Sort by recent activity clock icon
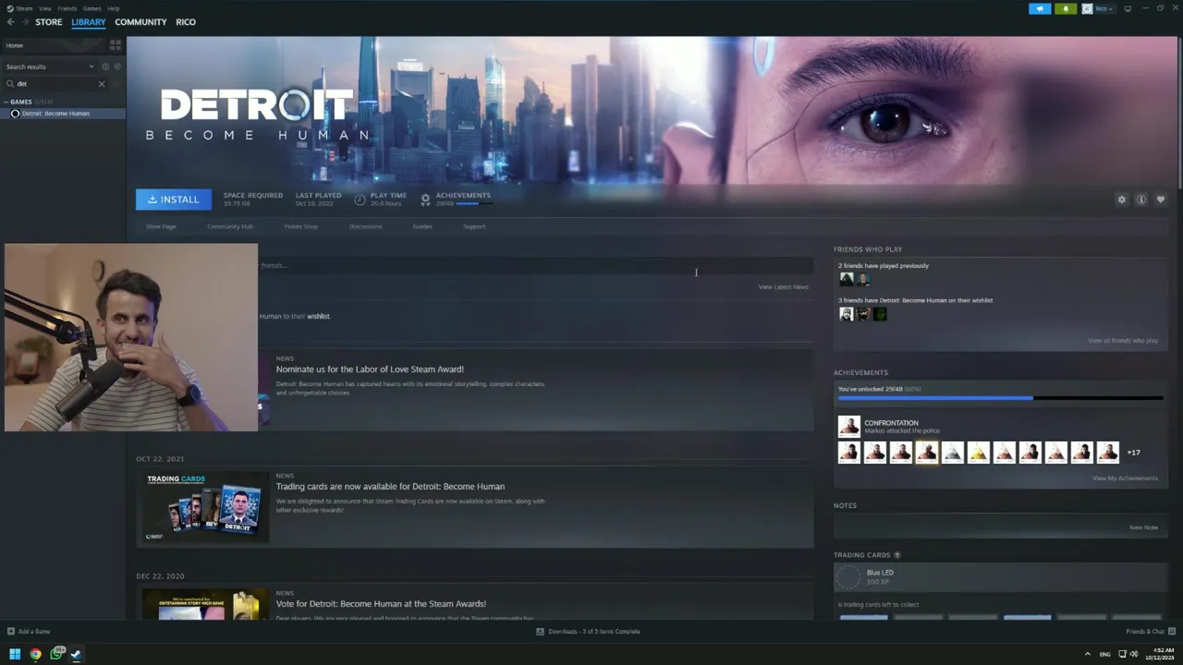The image size is (1183, 665). 105,66
